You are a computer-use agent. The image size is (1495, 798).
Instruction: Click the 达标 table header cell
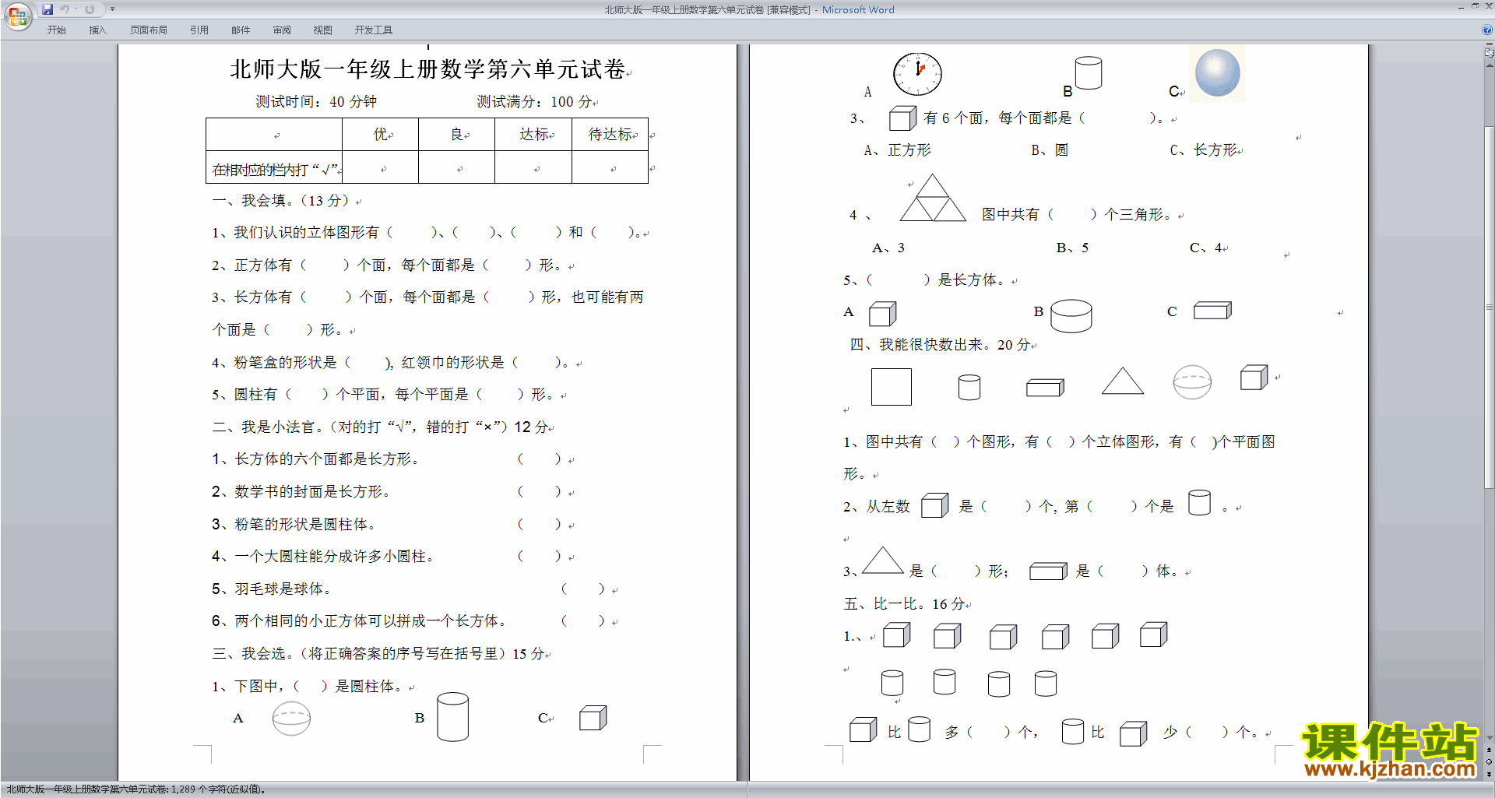click(533, 134)
